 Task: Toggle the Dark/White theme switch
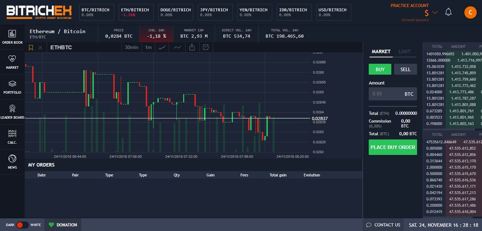[x=22, y=225]
